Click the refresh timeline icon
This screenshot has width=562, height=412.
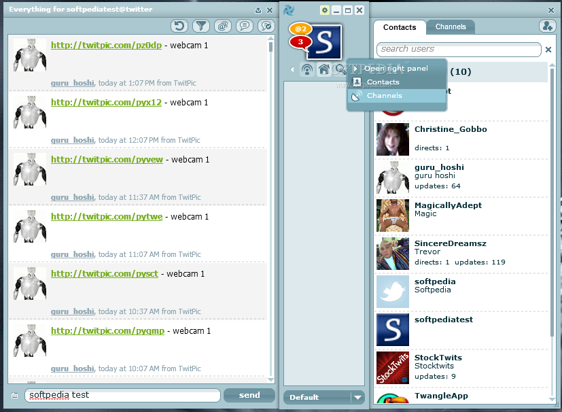click(179, 26)
